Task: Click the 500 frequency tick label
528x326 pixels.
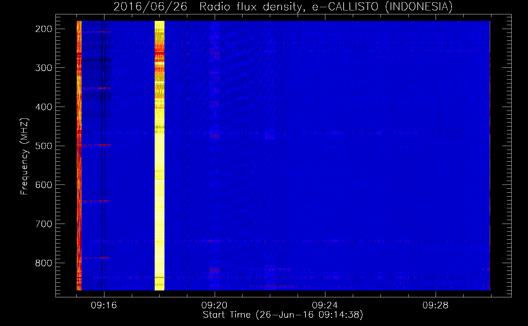Action: point(44,146)
